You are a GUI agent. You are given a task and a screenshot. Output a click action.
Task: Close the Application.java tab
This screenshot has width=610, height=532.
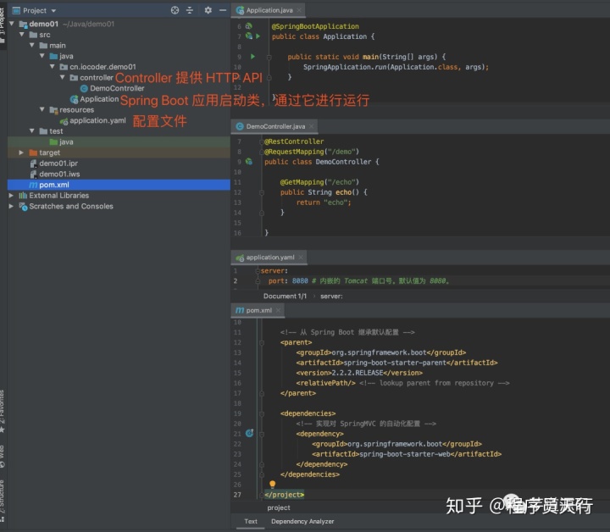click(x=299, y=10)
